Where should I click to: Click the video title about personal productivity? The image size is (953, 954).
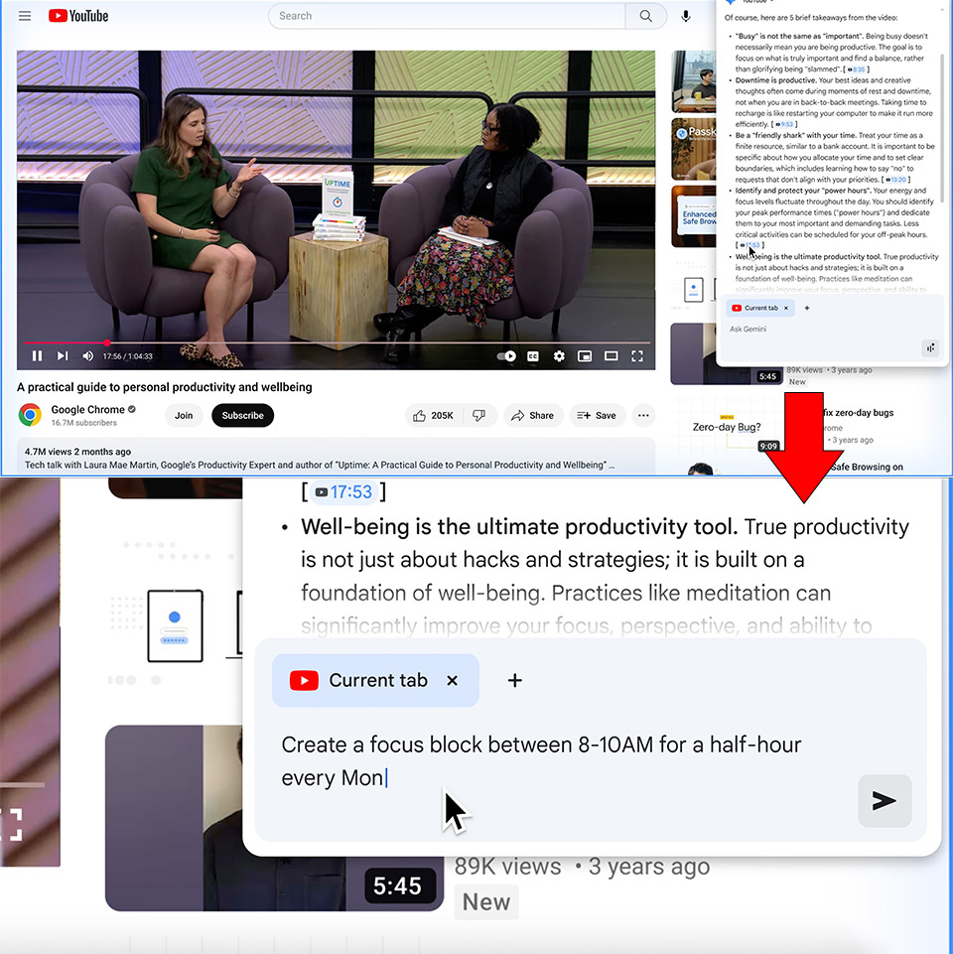pyautogui.click(x=165, y=387)
